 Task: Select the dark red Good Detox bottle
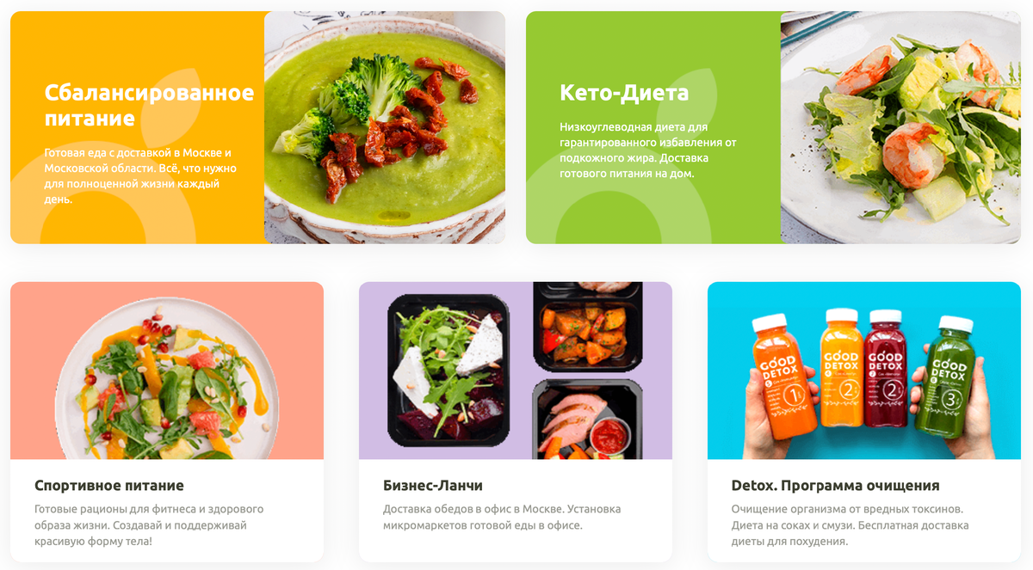point(887,368)
